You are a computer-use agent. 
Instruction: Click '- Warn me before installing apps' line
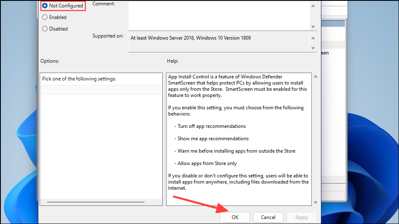(x=235, y=151)
